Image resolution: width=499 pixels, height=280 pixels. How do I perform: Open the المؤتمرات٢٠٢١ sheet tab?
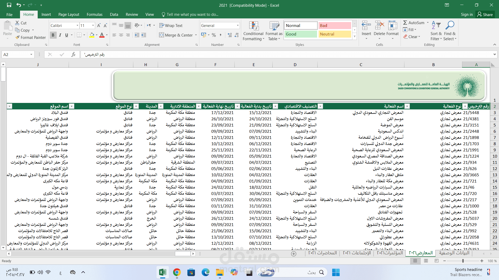390,253
